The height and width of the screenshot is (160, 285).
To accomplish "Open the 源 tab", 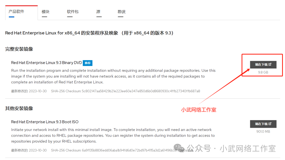I will pos(98,12).
